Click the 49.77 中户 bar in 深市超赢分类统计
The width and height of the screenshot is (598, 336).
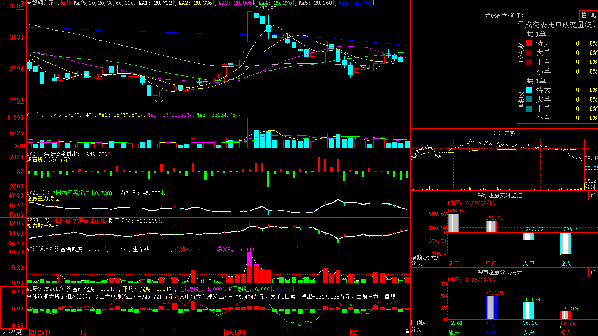[x=491, y=308]
